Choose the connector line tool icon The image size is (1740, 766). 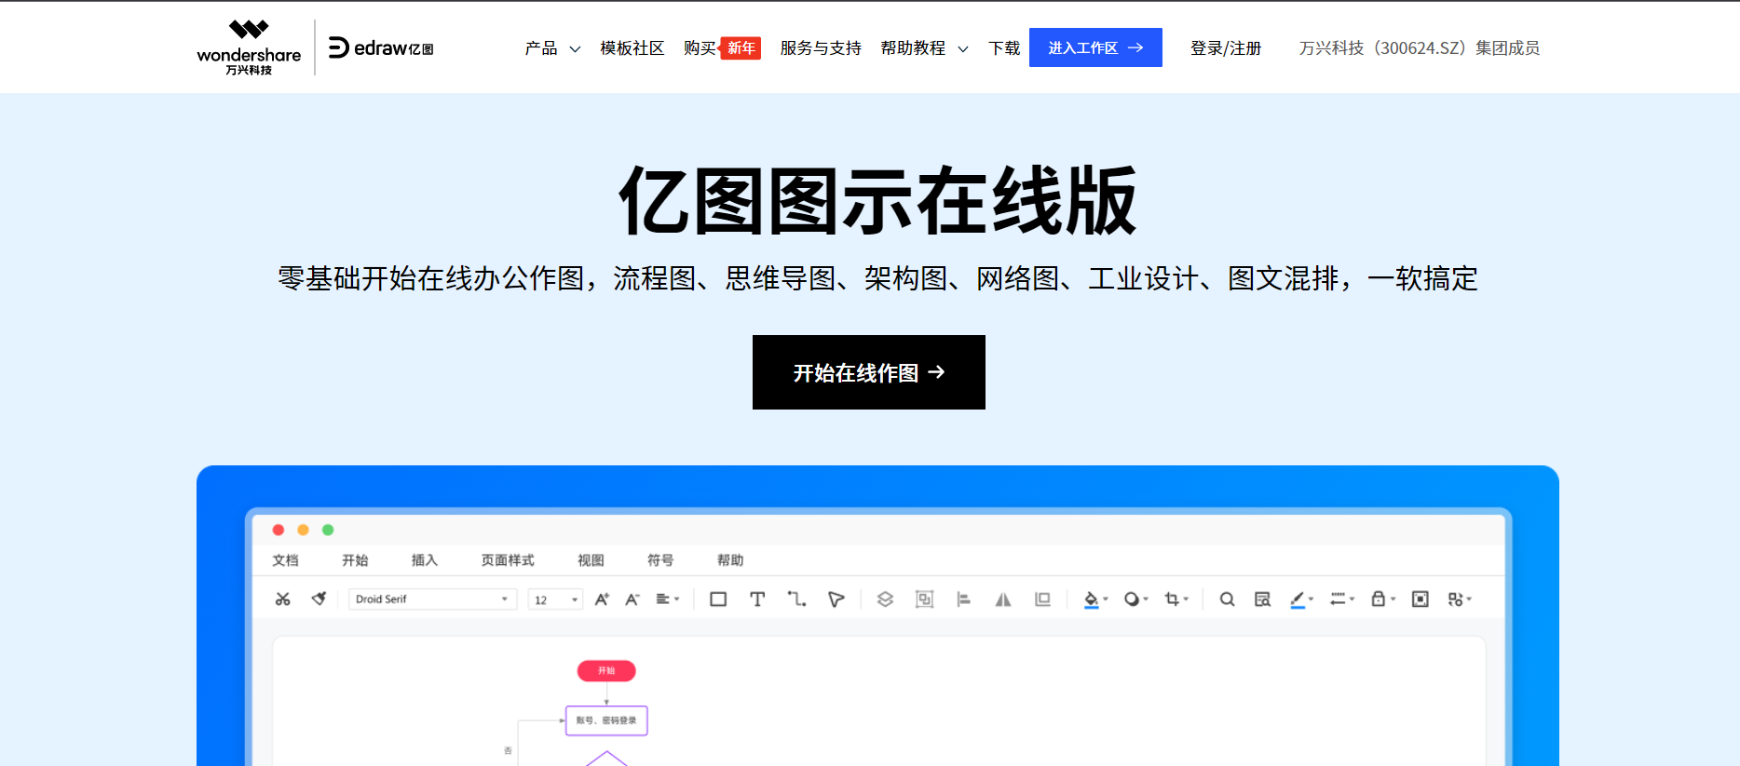796,599
